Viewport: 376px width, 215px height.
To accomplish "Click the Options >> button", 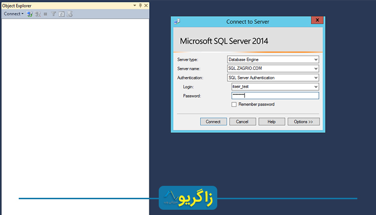I will coord(304,121).
